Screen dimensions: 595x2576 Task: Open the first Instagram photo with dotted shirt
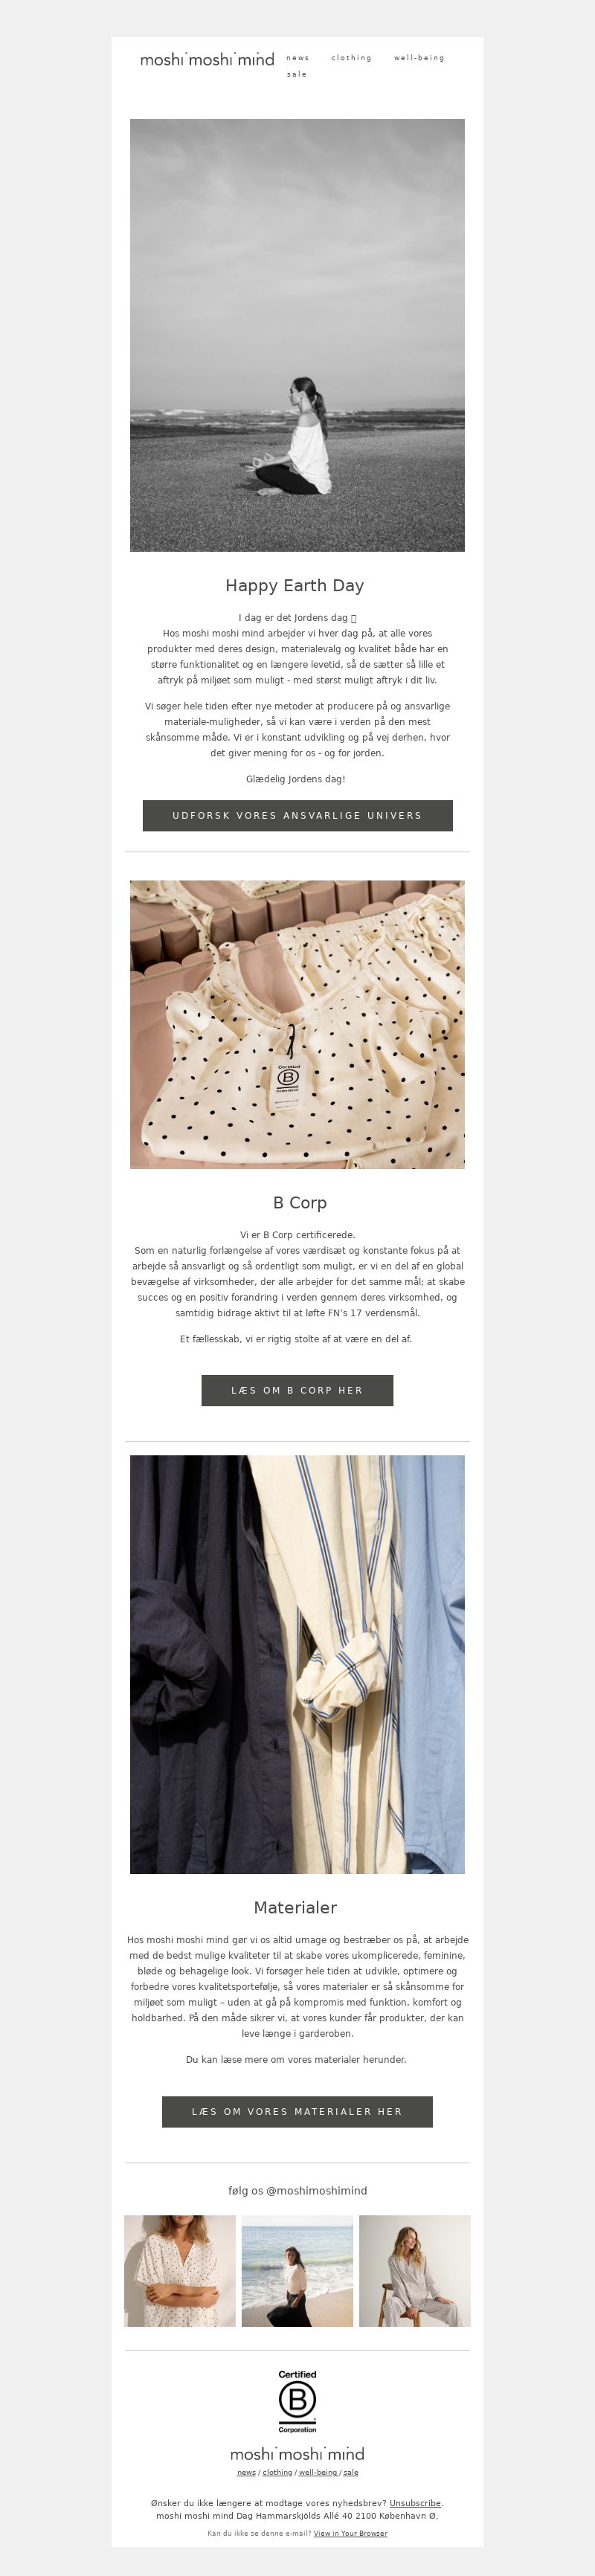click(180, 2270)
